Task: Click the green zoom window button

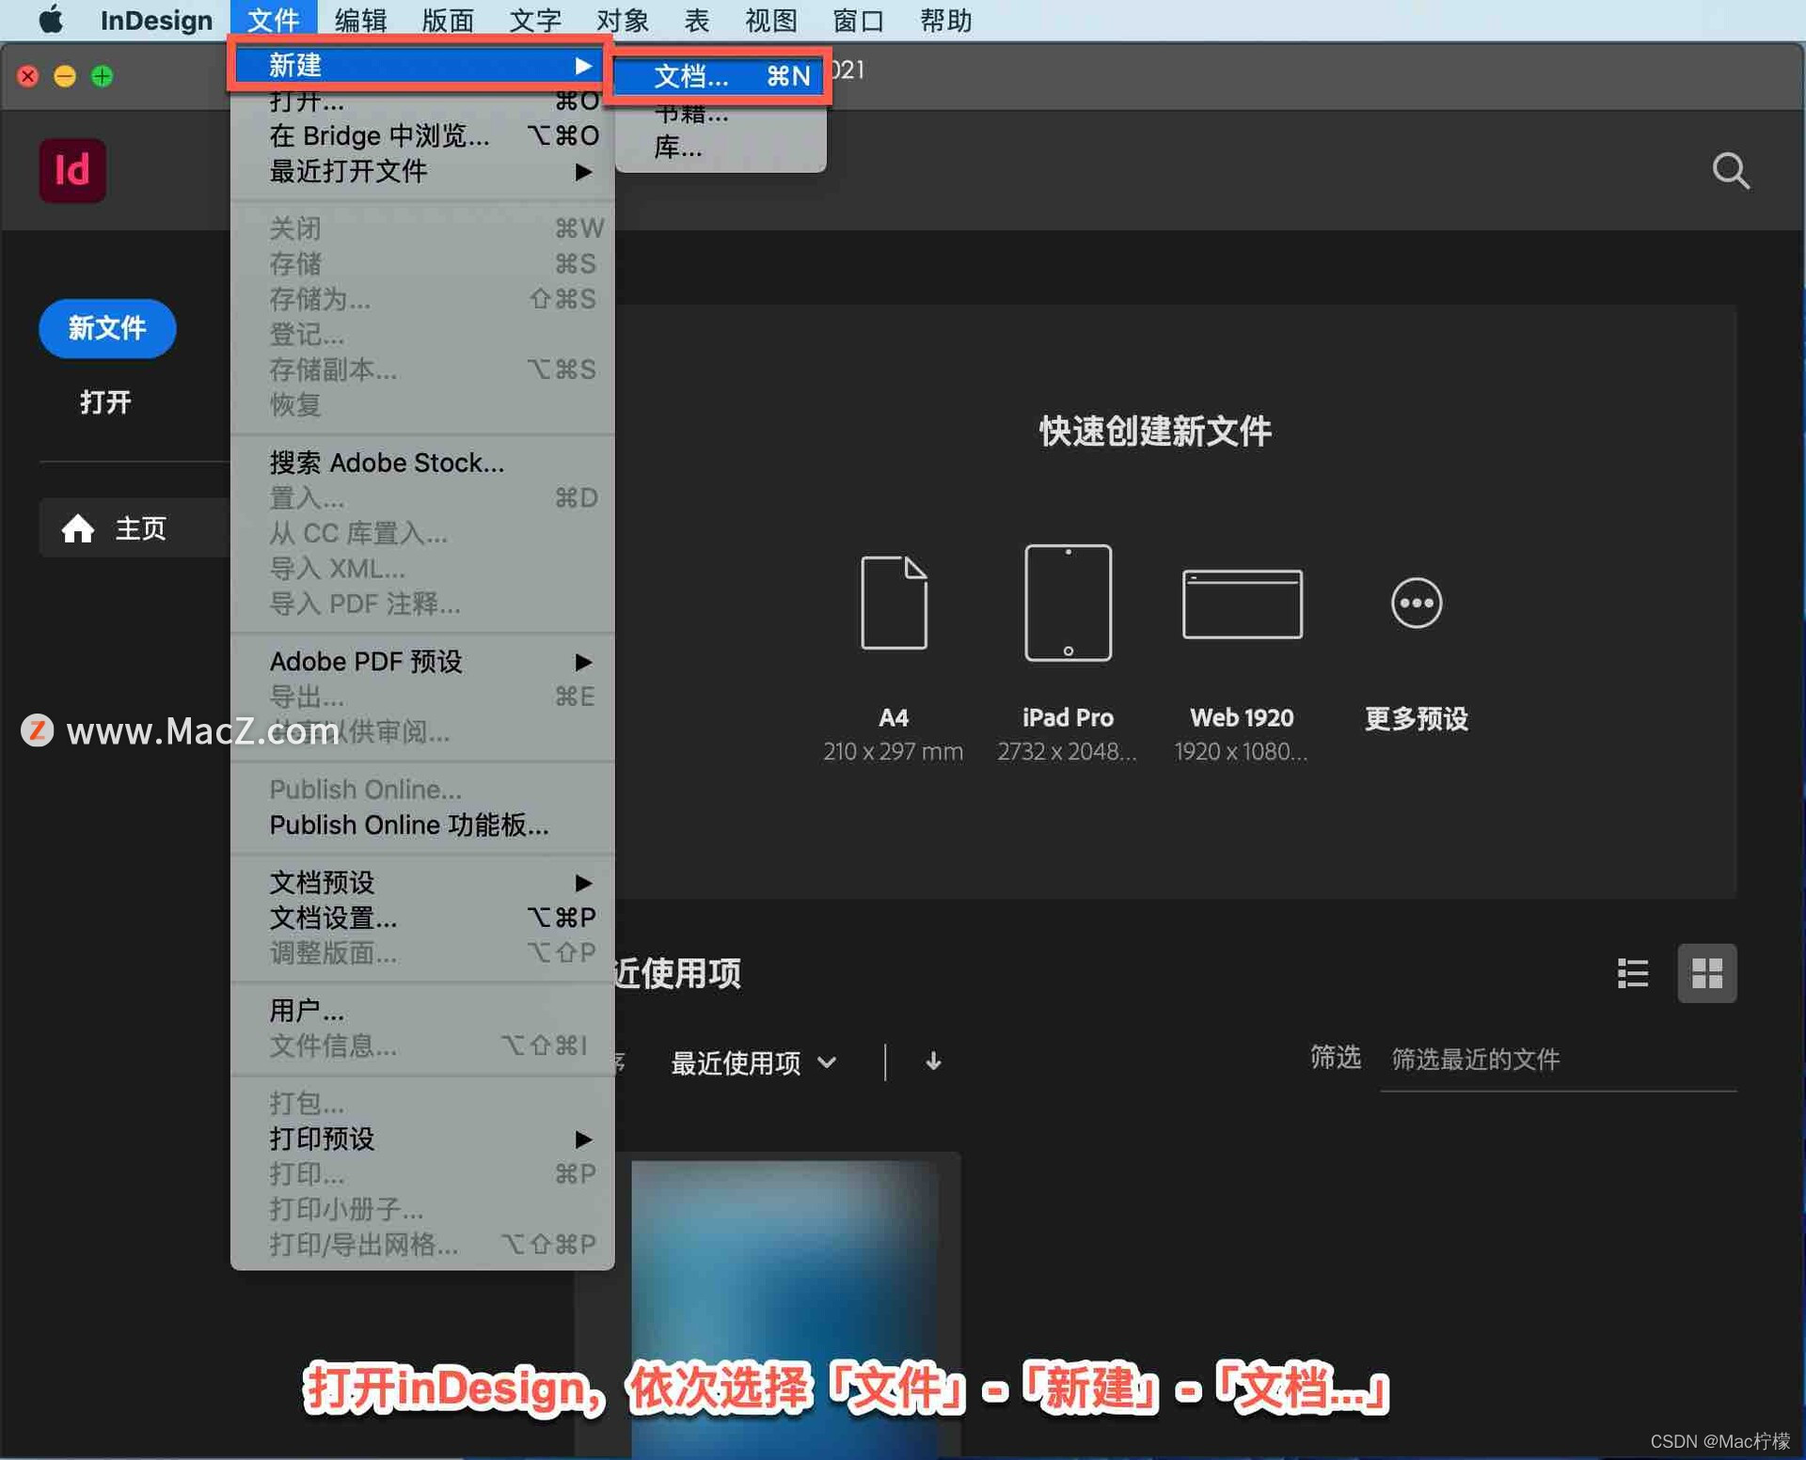Action: [103, 76]
